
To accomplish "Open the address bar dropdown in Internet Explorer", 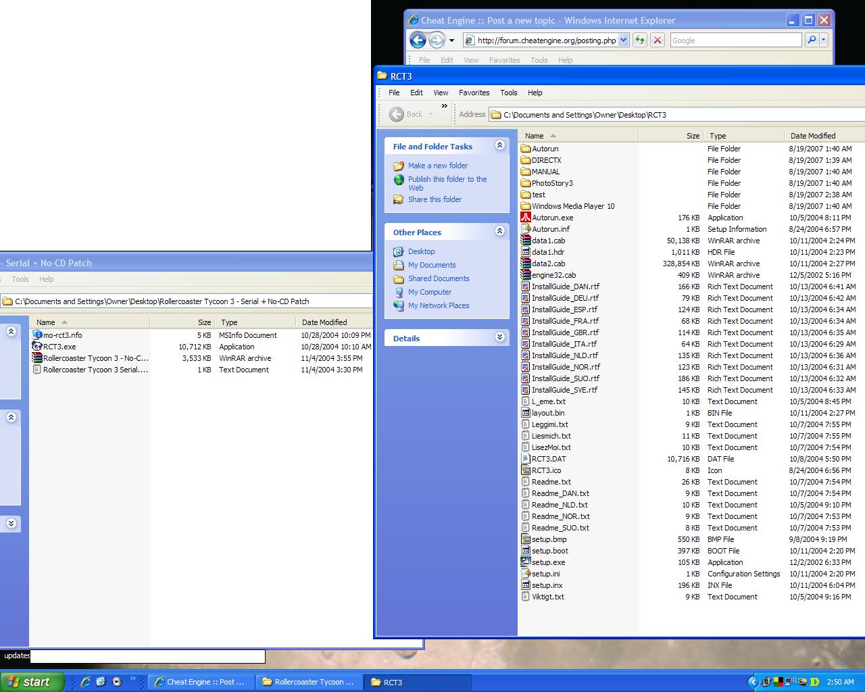I will pos(623,40).
